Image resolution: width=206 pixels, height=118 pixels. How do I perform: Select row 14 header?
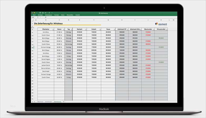(x=32, y=48)
